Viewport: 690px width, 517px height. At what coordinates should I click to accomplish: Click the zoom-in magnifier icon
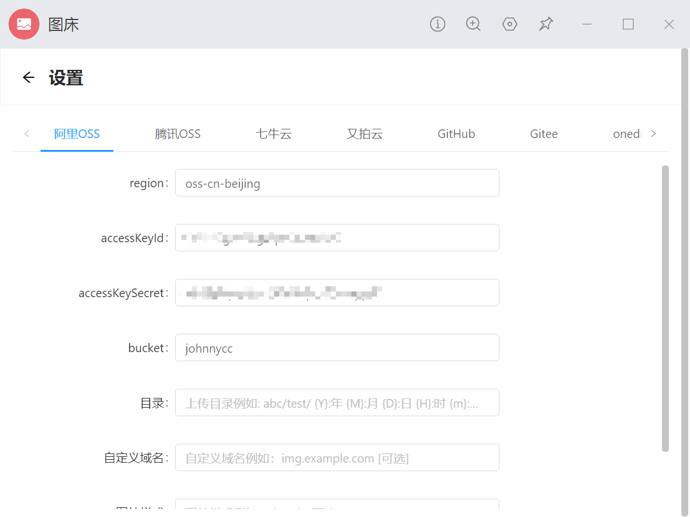[x=473, y=24]
